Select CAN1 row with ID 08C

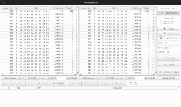pos(39,52)
